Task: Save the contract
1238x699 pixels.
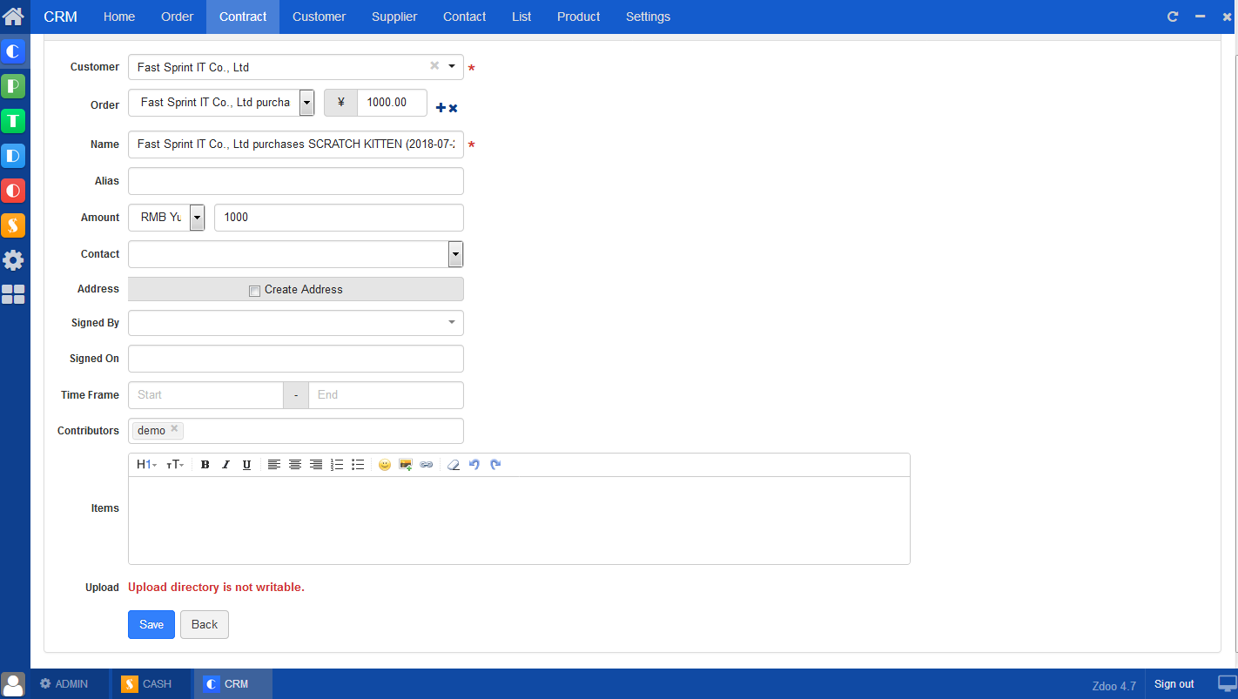Action: pos(151,624)
